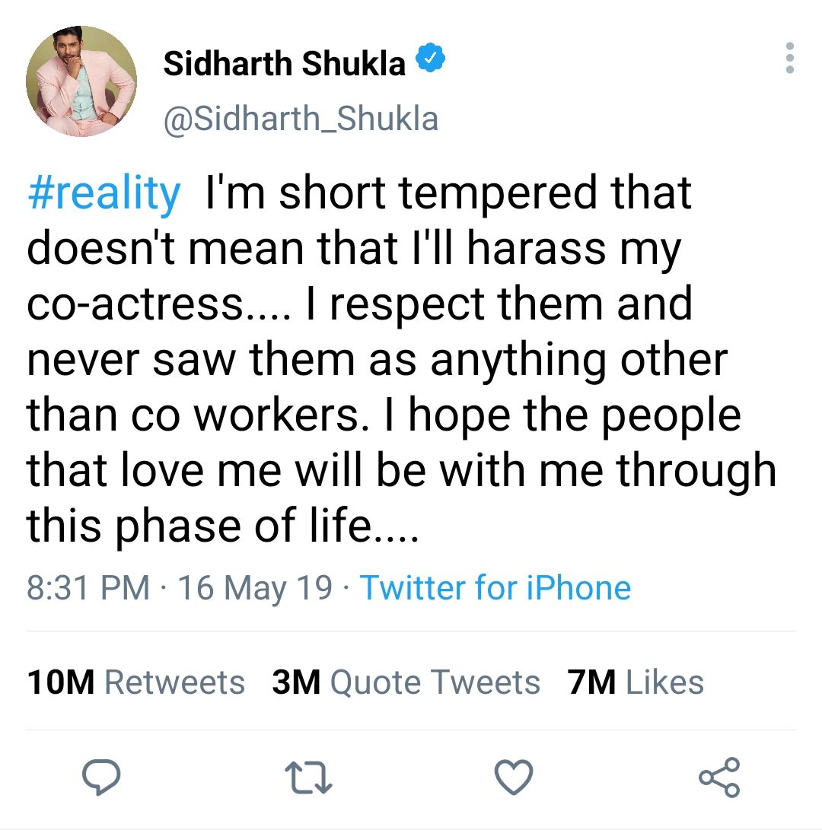Click the 16 May 19 date
The height and width of the screenshot is (830, 822).
(x=255, y=588)
